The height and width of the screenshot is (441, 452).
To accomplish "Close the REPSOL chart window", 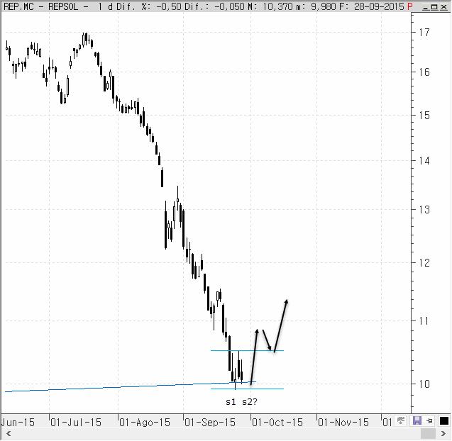I will pos(444,7).
